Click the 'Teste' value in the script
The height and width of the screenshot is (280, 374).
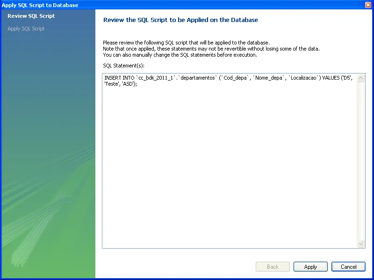click(111, 84)
